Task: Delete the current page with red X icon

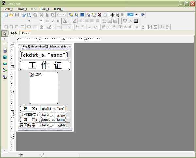Action: [x=100, y=15]
